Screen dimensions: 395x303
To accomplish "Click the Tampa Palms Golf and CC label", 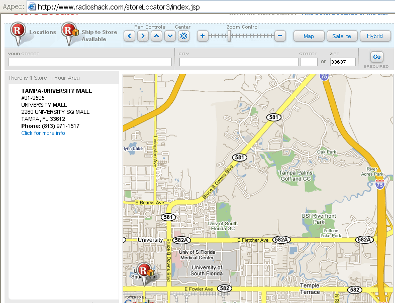I will pos(295,176).
